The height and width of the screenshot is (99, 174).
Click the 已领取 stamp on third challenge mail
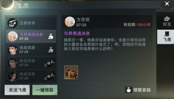49,63
